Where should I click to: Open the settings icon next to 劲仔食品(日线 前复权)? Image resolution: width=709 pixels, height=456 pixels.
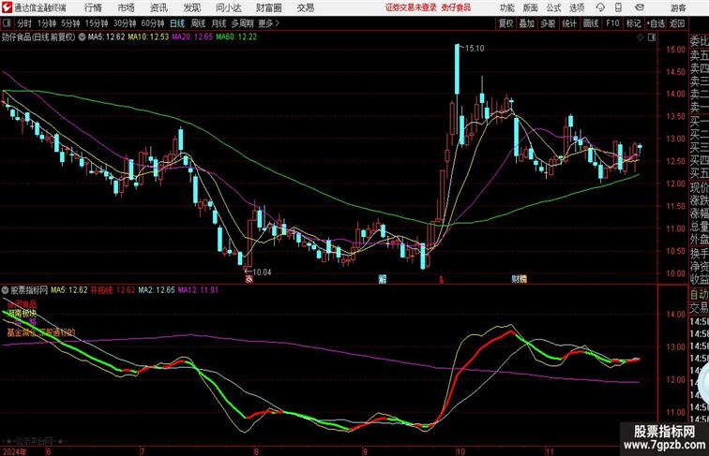pyautogui.click(x=82, y=37)
